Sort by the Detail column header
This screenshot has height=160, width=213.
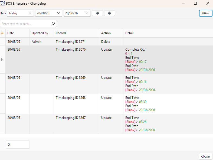click(x=168, y=33)
